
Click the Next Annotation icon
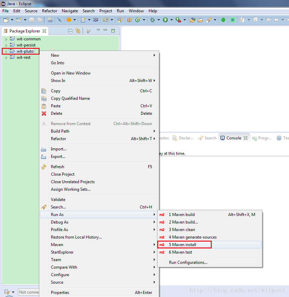pyautogui.click(x=242, y=20)
